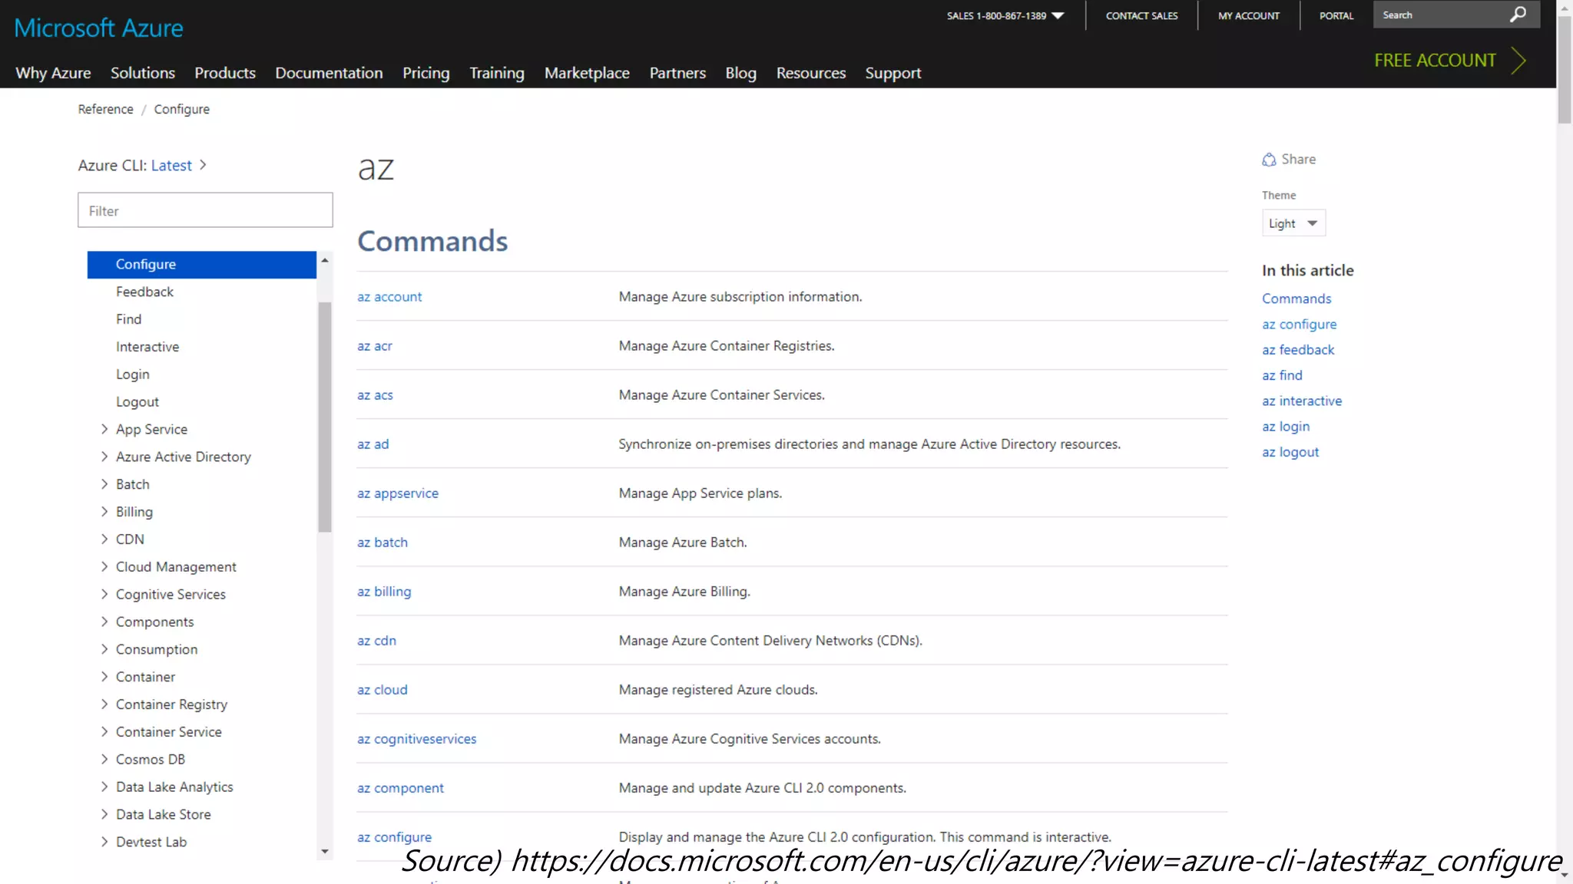Screen dimensions: 1573x884
Task: Click the search magnifier icon
Action: click(x=1518, y=15)
